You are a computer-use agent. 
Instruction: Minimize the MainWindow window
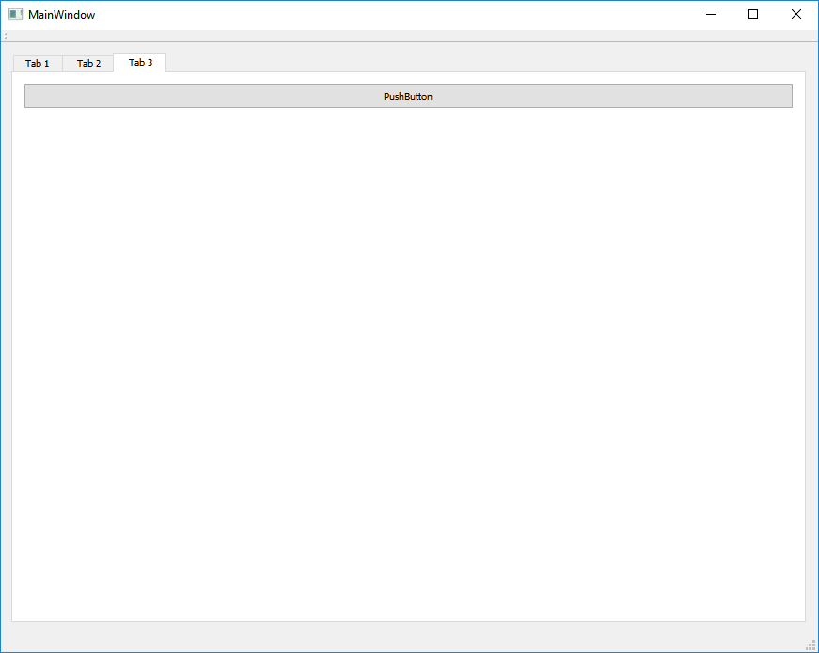point(711,15)
